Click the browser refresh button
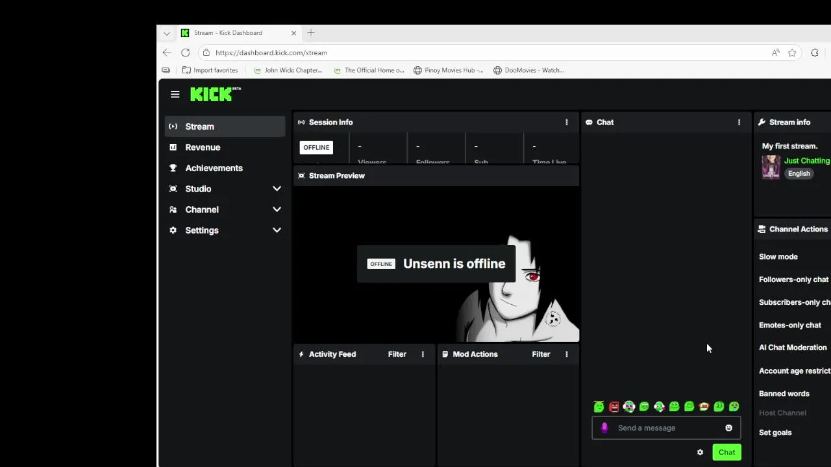 click(x=186, y=53)
